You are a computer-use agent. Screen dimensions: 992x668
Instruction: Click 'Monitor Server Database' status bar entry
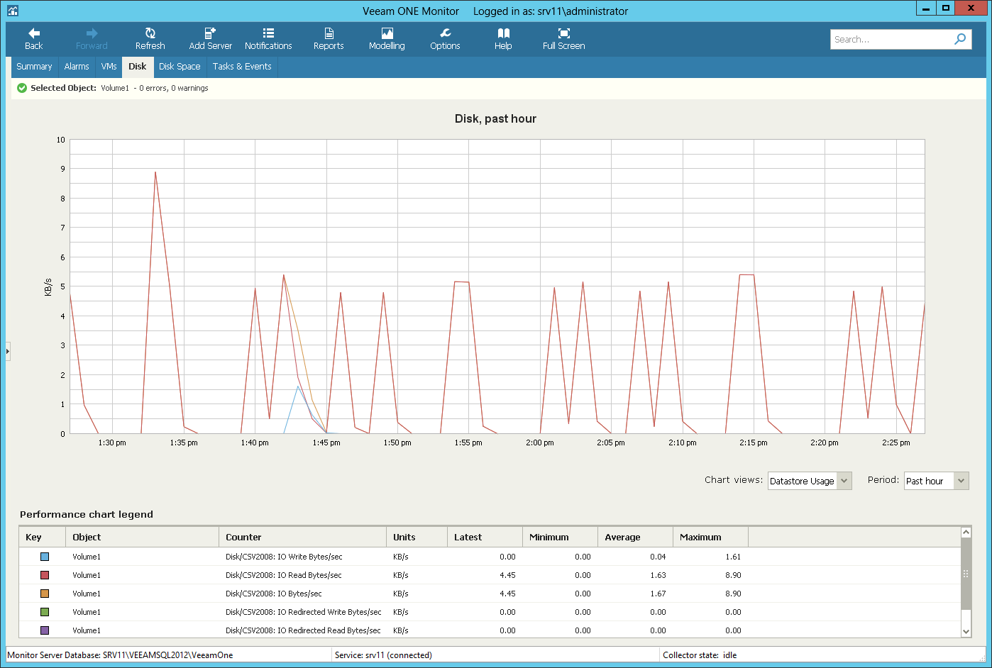click(120, 655)
